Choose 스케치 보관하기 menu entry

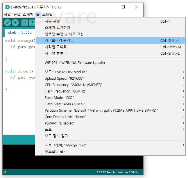(x=110, y=28)
